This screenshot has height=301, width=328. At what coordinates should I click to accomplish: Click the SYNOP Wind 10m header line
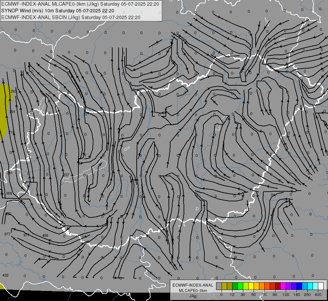[58, 11]
